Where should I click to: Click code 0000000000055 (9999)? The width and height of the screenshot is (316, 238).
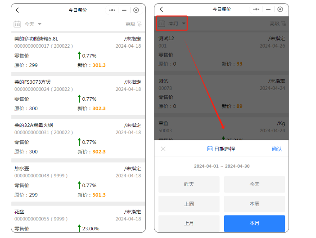coord(41,219)
